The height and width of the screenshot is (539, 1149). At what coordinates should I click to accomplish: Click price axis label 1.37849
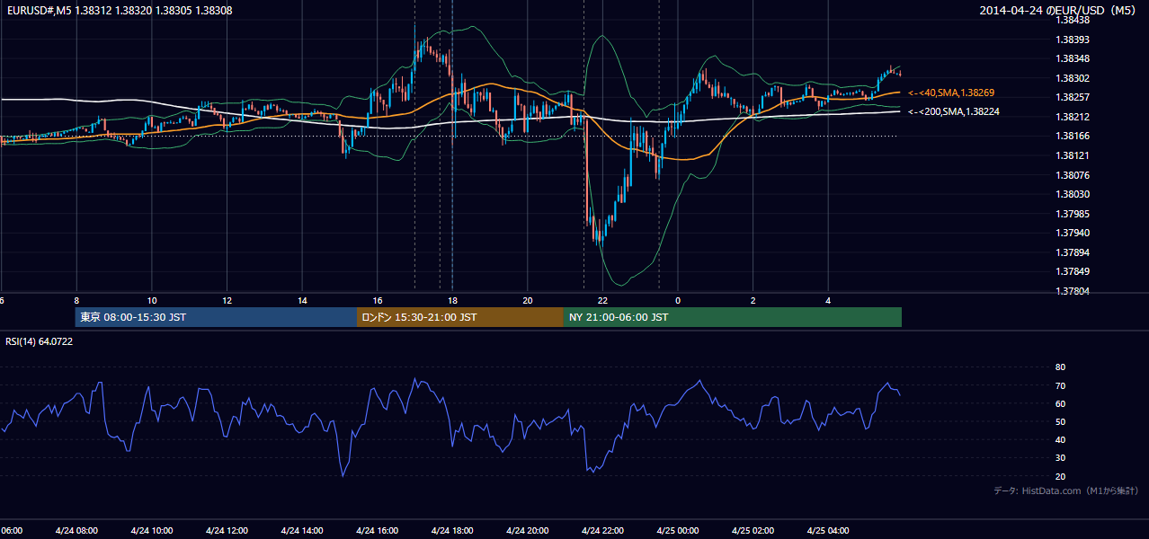(1072, 271)
